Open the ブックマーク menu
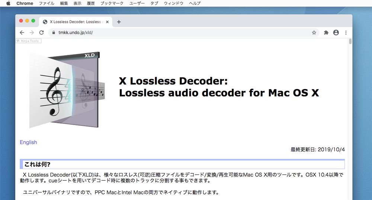The width and height of the screenshot is (372, 200). pos(112,3)
